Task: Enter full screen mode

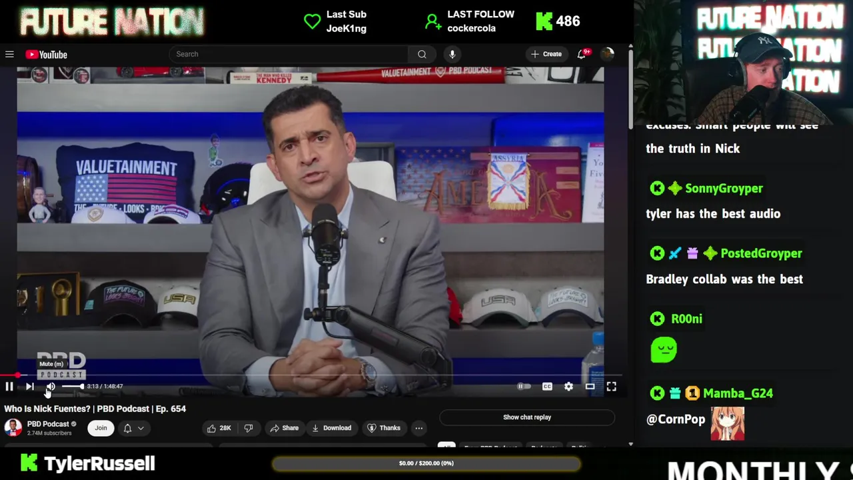Action: click(x=611, y=386)
